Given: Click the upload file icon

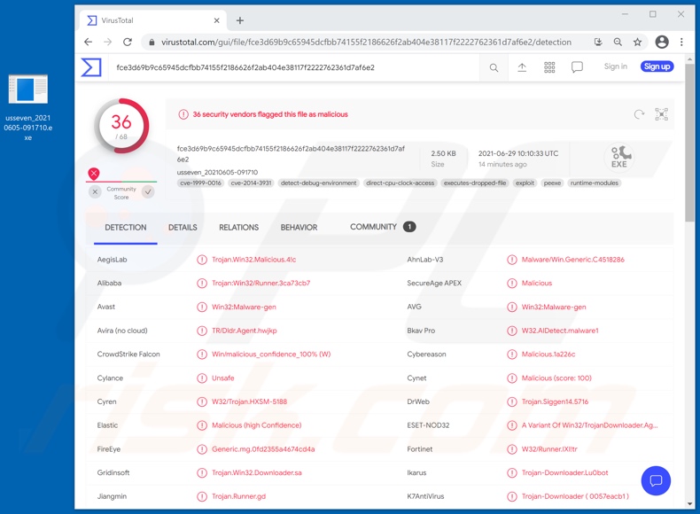Looking at the screenshot, I should pos(522,67).
